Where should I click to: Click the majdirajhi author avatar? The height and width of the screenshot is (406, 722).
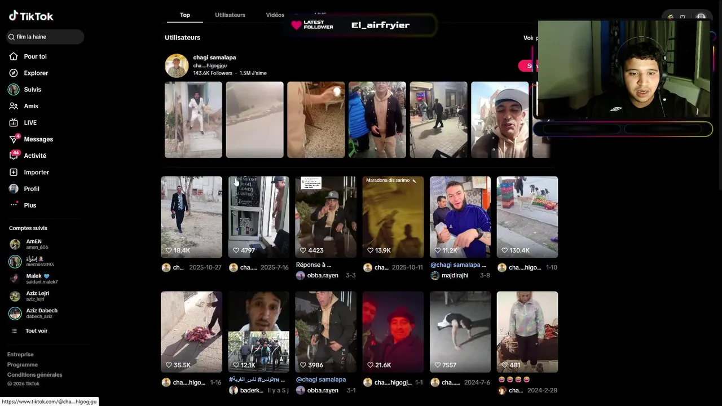point(435,276)
